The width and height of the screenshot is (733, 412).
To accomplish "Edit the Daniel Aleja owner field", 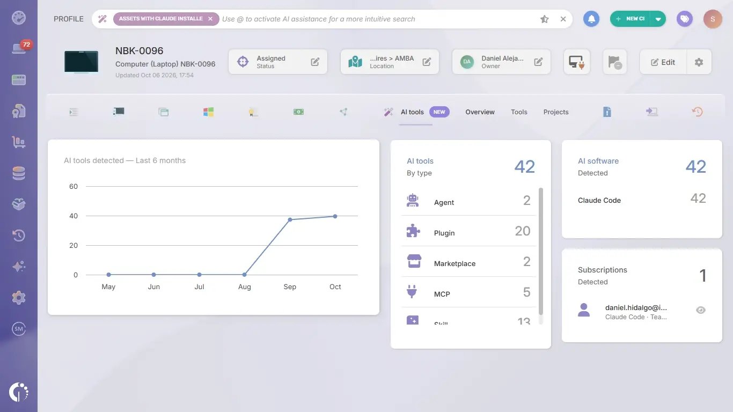I will coord(538,62).
